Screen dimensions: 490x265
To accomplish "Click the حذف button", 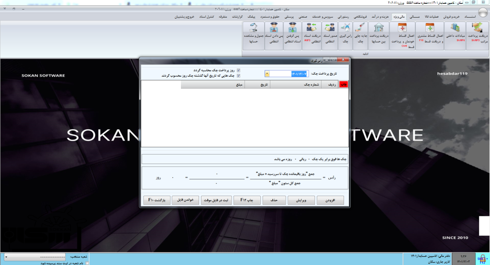I will pyautogui.click(x=274, y=200).
